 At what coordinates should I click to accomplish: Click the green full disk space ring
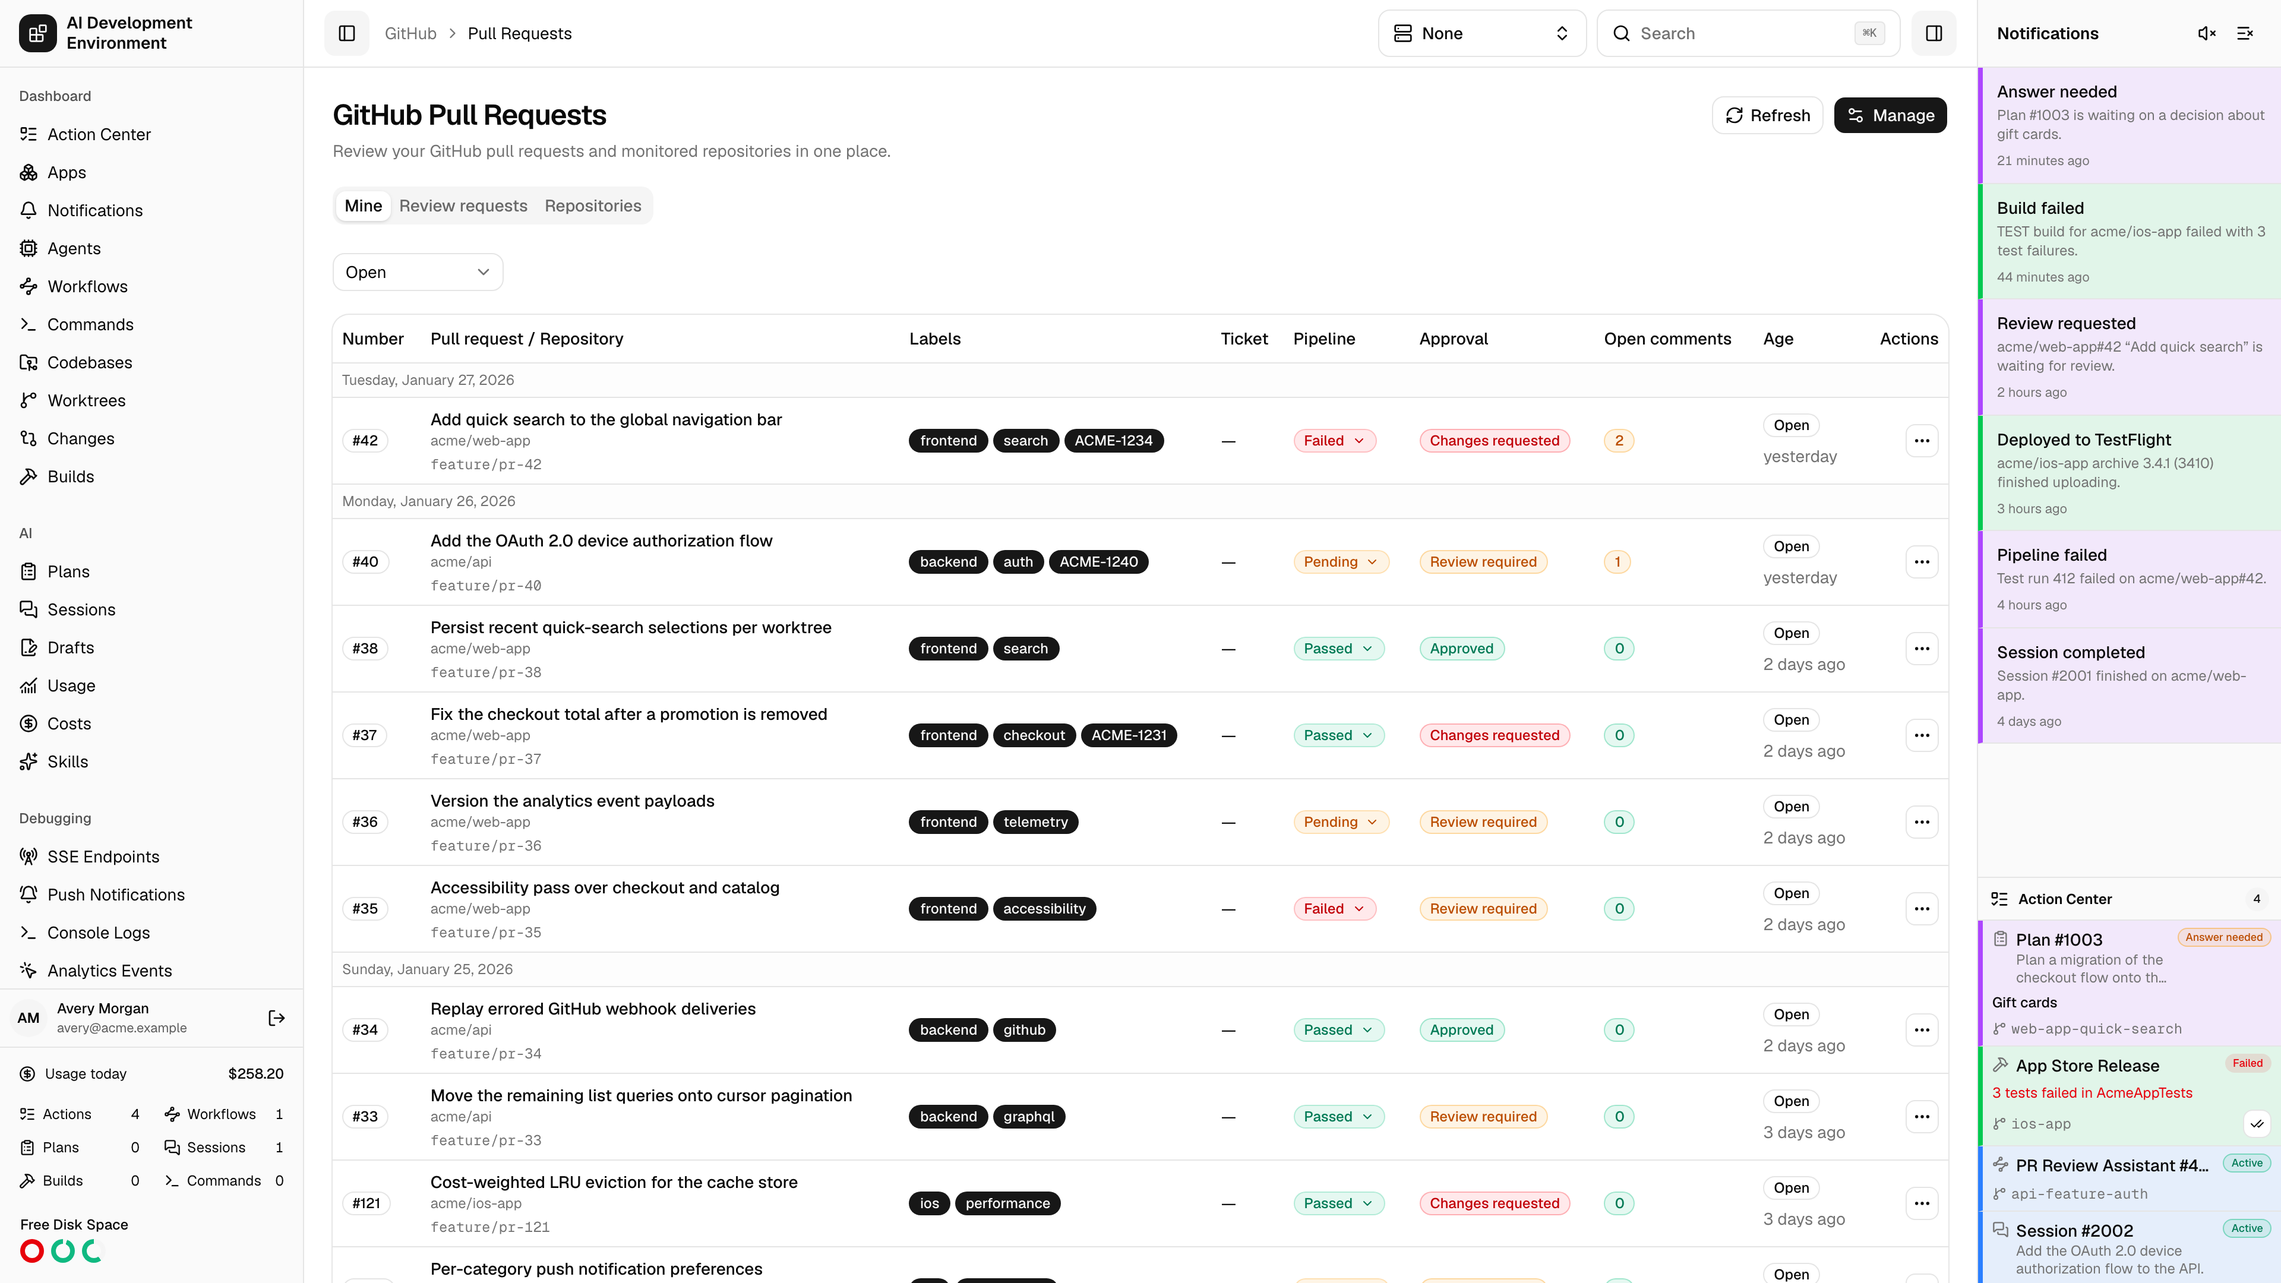coord(63,1251)
